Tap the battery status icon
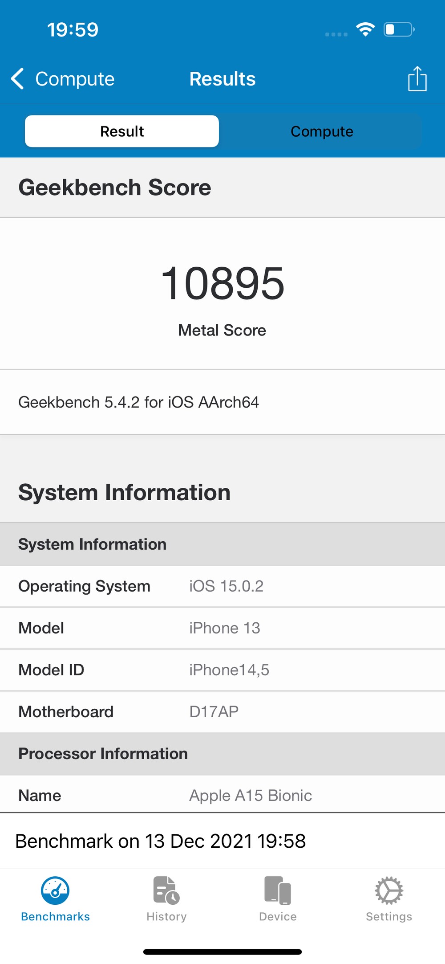 (x=399, y=30)
